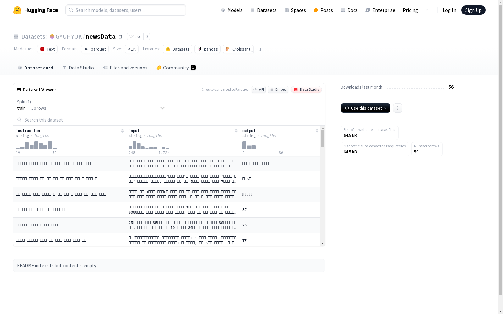Click the Downloads last month count 56
Screen dimensions: 503x314
[x=451, y=87]
